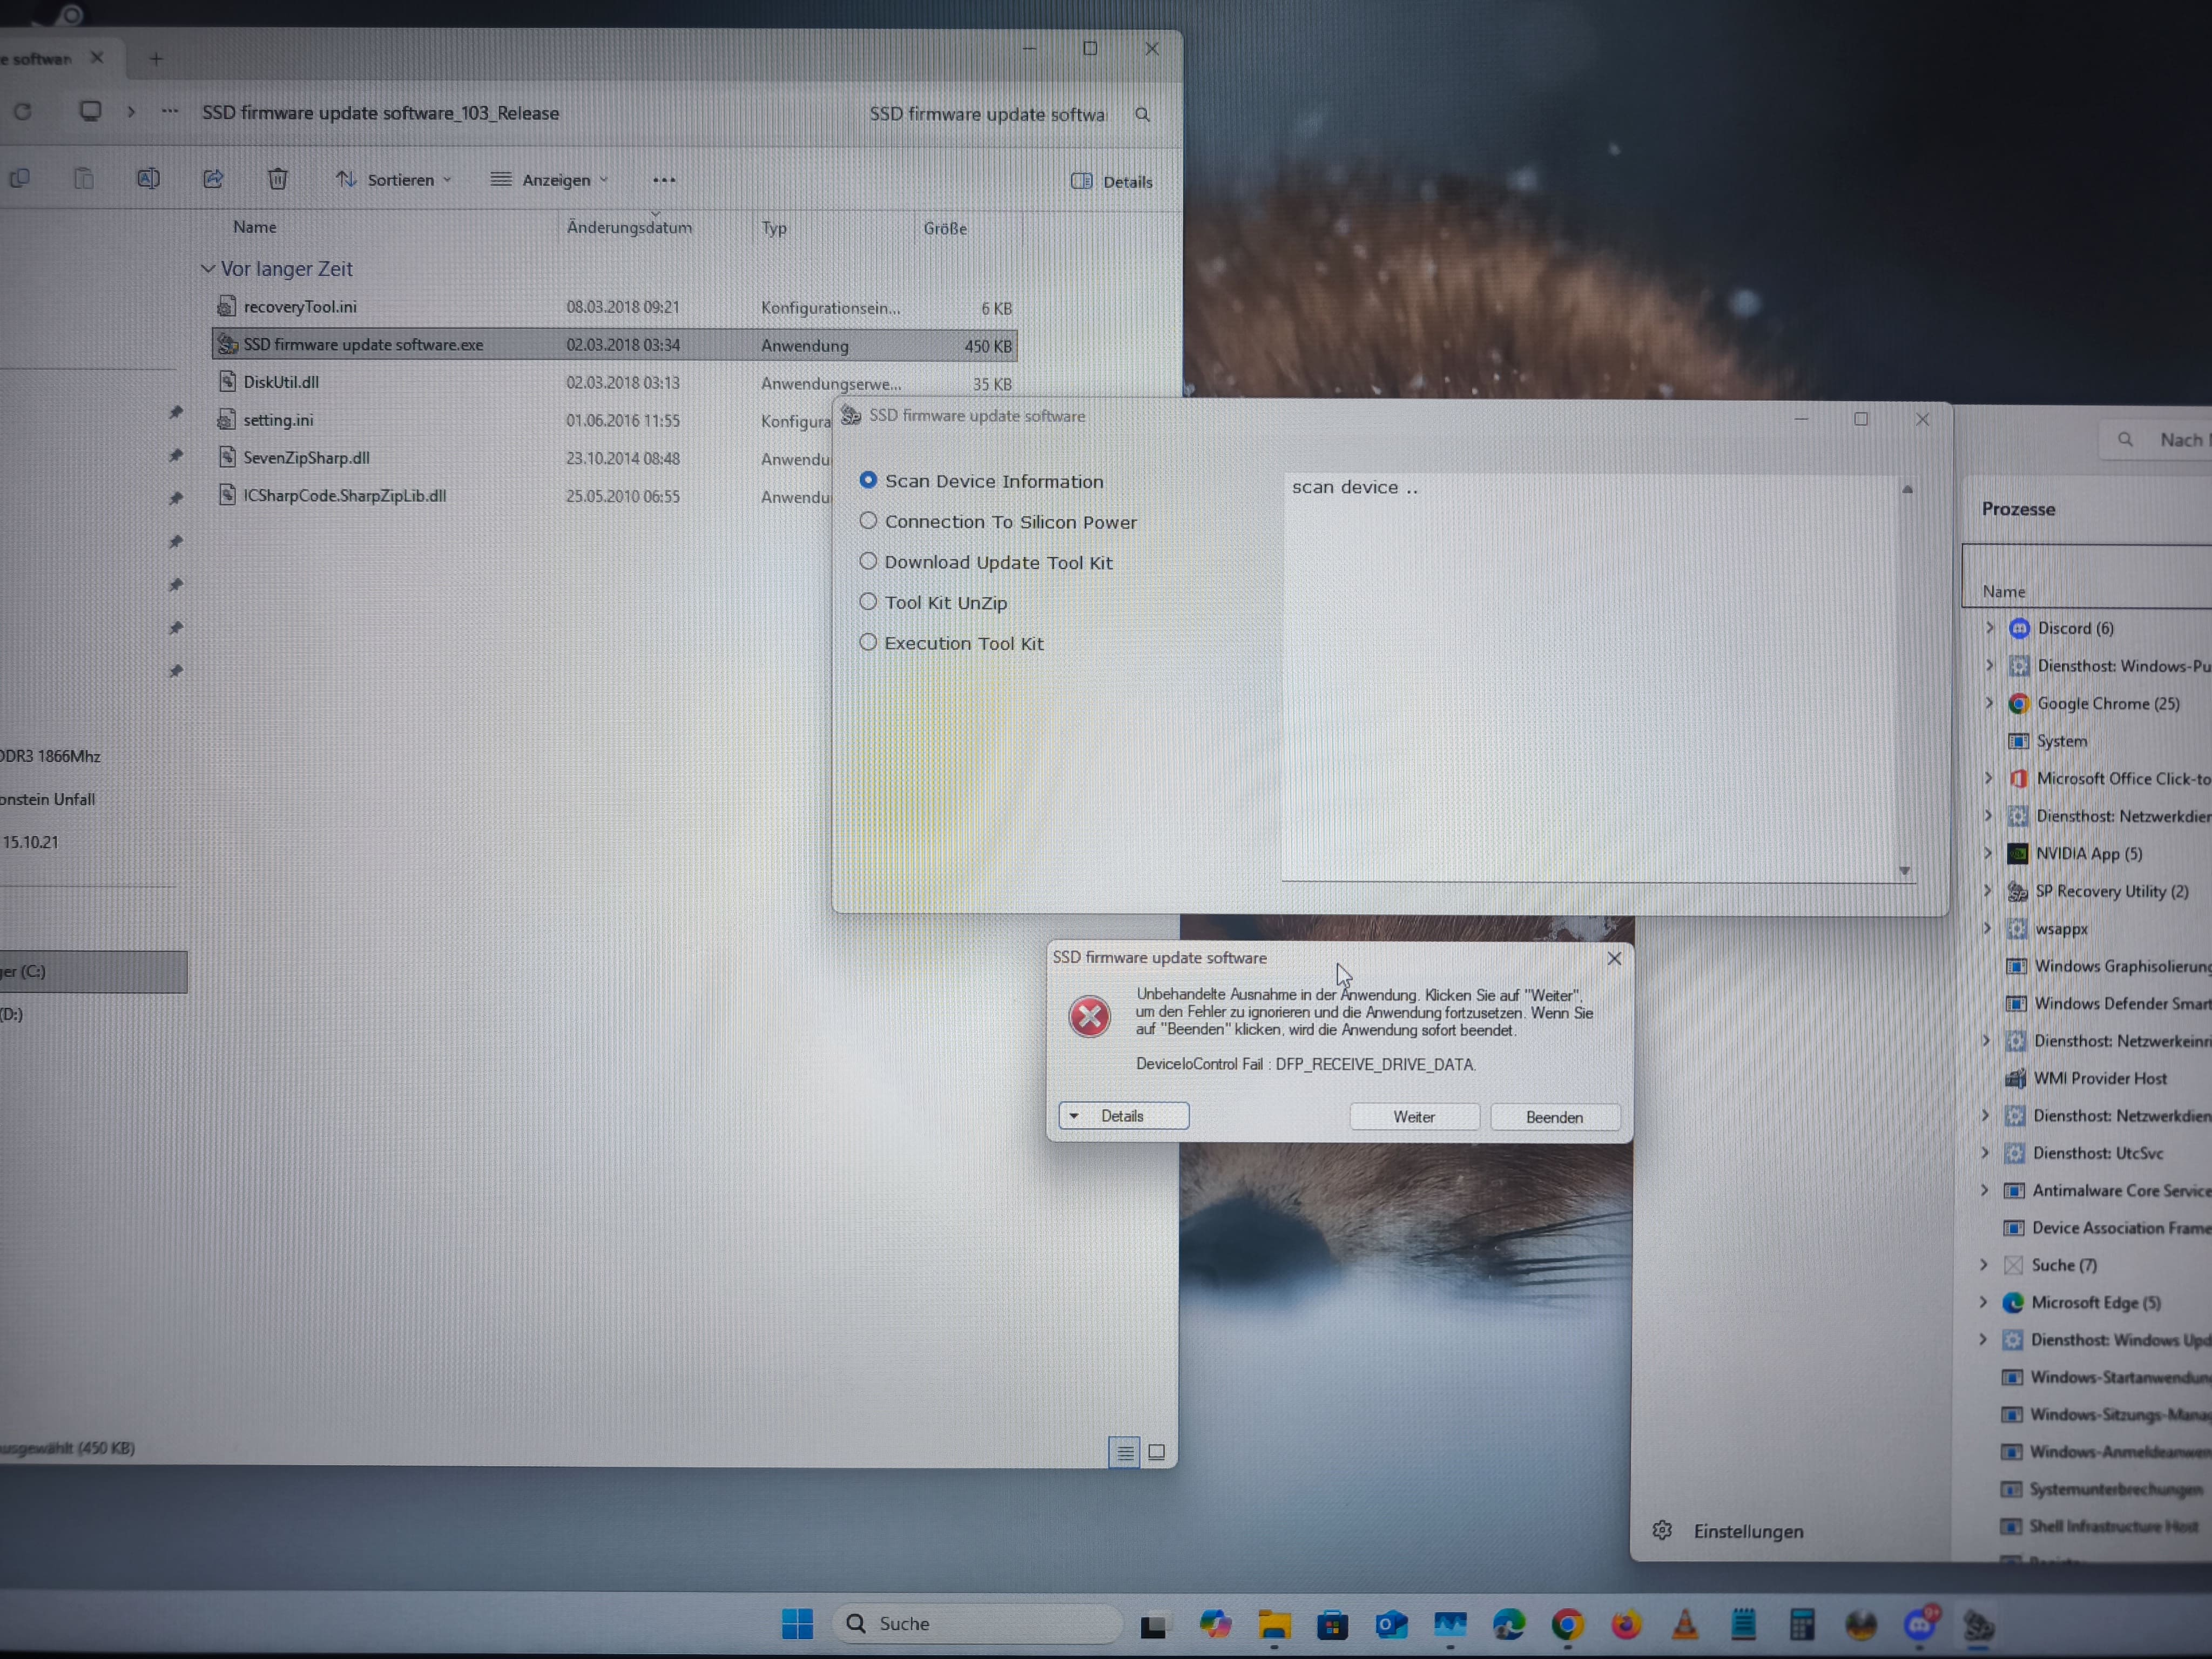Click Weiter to continue the application

[x=1414, y=1117]
